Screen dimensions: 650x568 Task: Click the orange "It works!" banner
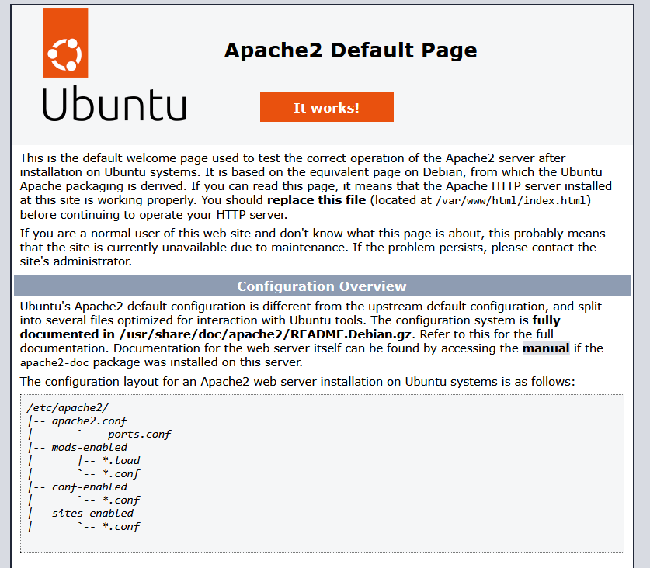tap(326, 107)
